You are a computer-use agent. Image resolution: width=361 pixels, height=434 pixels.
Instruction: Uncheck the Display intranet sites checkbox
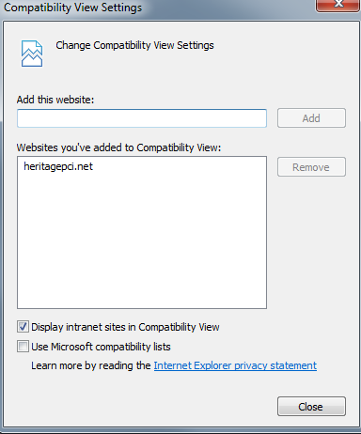click(x=23, y=327)
